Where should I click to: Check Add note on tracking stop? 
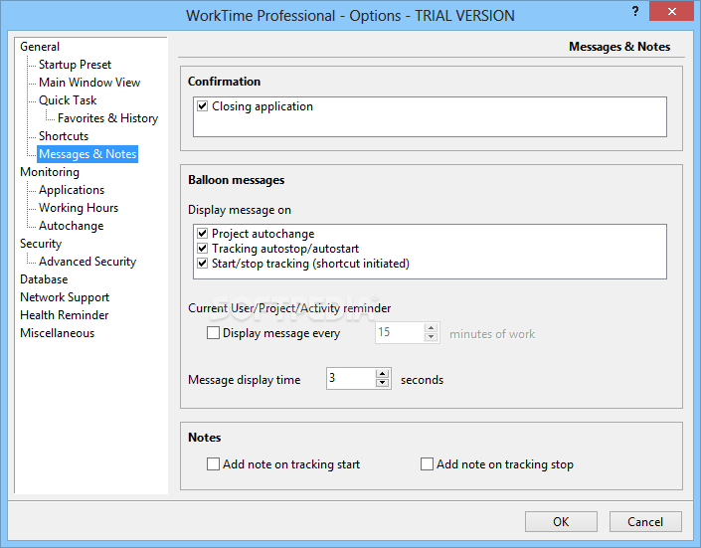[x=427, y=463]
